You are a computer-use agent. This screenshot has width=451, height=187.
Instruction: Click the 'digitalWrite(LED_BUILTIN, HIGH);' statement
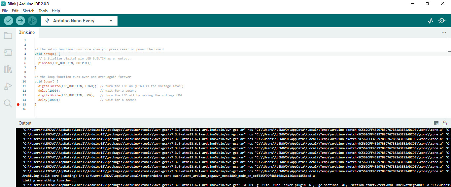pos(67,86)
